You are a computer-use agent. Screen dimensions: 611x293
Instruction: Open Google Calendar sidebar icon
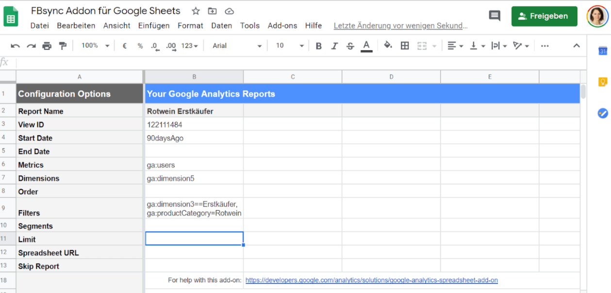click(603, 51)
